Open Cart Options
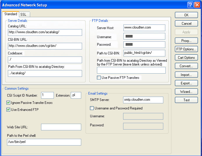This screenshot has height=156, width=202. click(186, 58)
